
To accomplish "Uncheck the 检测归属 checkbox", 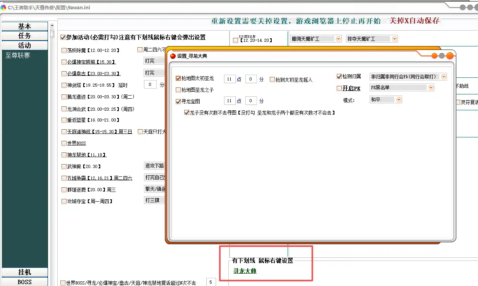I will 339,77.
